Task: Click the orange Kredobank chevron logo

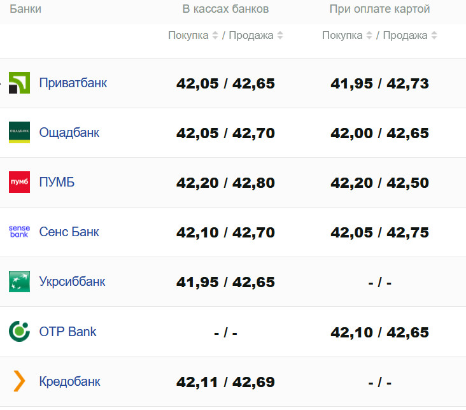Action: pyautogui.click(x=19, y=381)
